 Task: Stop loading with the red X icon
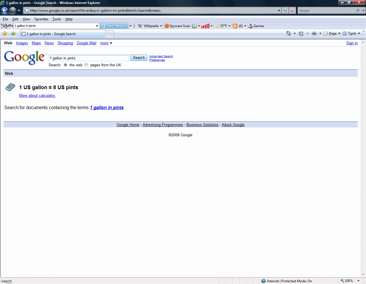tap(292, 11)
